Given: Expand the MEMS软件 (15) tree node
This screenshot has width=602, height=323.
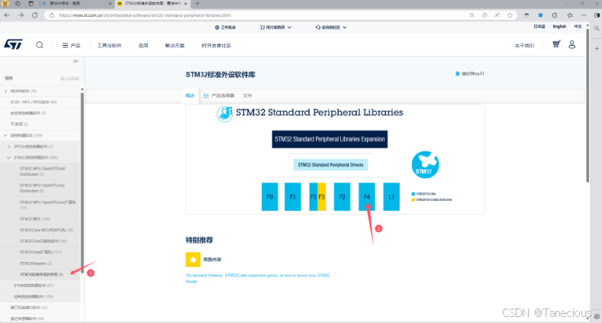Looking at the screenshot, I should tap(5, 91).
